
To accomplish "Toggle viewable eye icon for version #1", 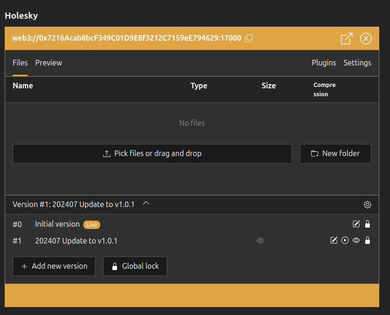I will coord(356,240).
